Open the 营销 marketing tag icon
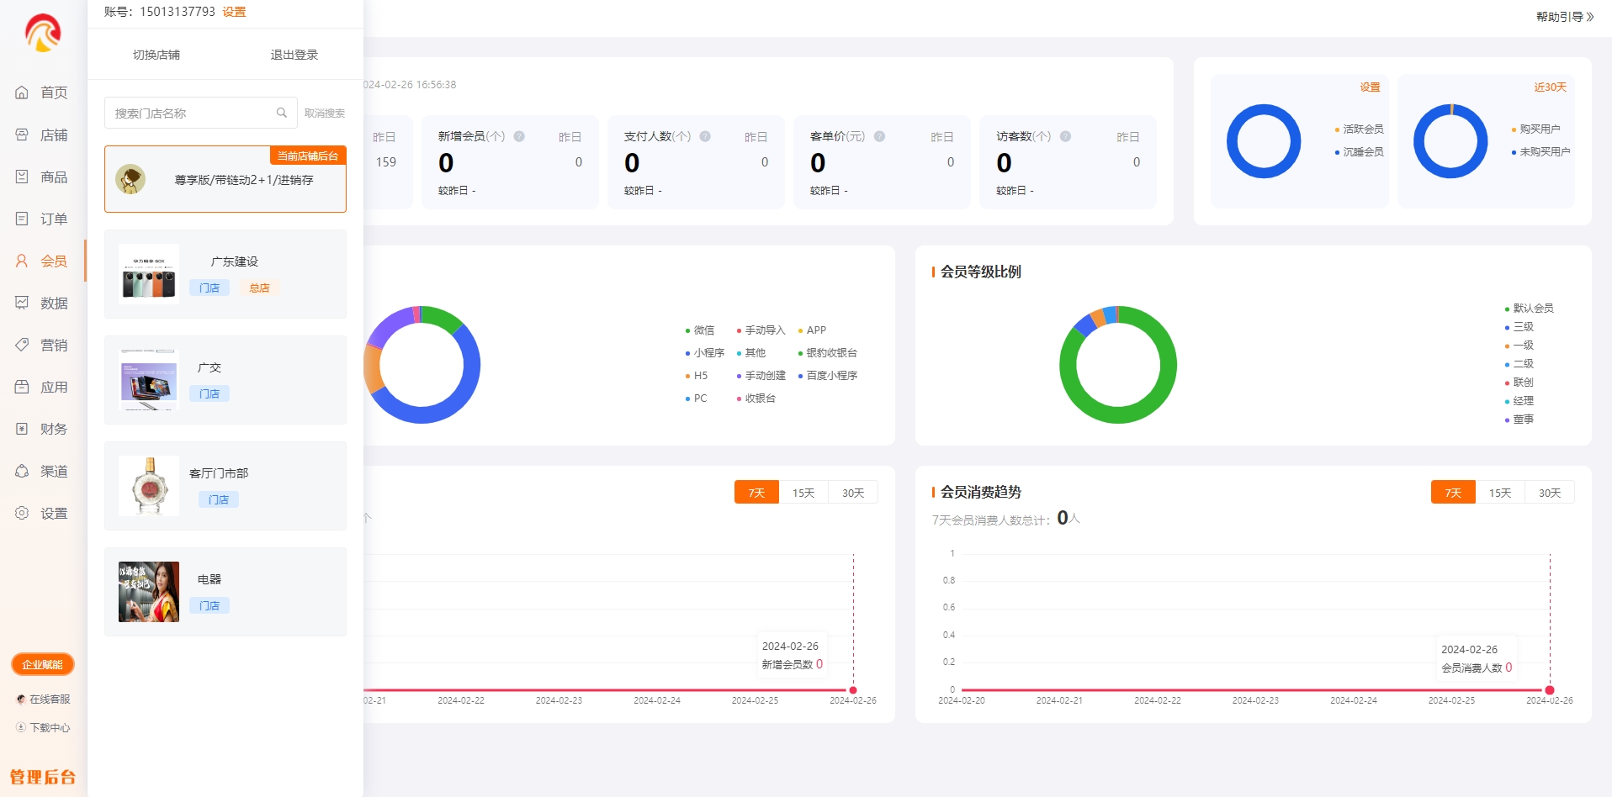Image resolution: width=1612 pixels, height=797 pixels. [22, 345]
